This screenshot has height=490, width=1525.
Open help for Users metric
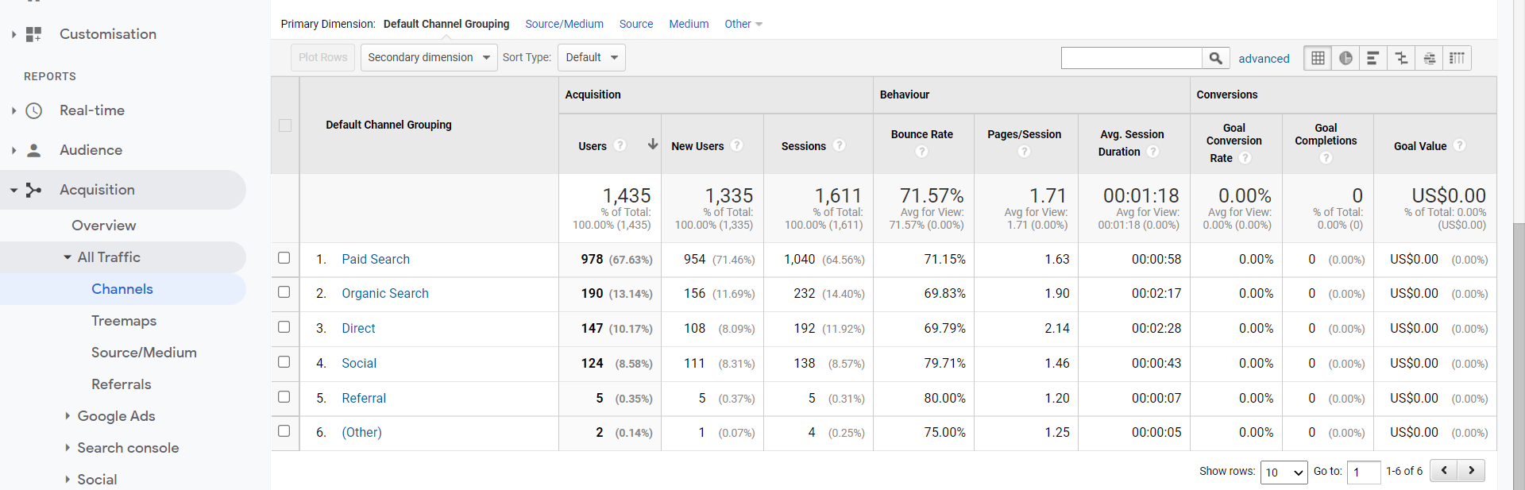point(620,145)
